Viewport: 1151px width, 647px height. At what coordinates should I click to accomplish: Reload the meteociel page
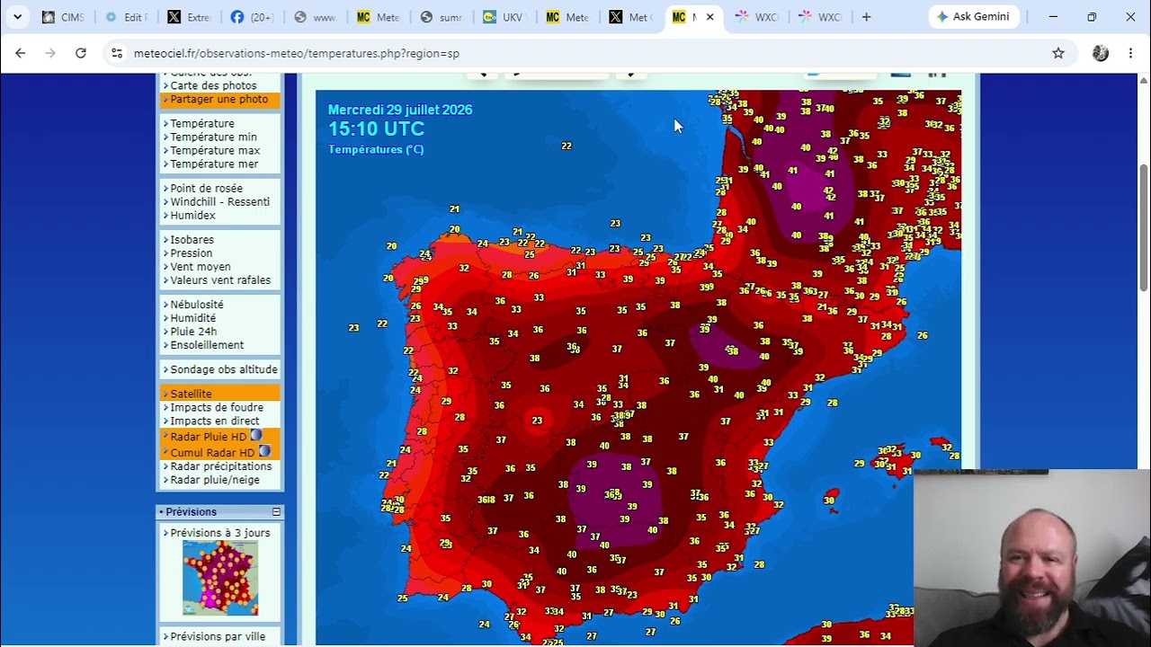click(81, 53)
